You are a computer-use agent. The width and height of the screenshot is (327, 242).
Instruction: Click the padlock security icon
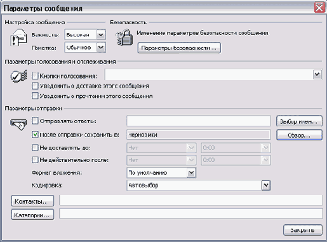pyautogui.click(x=124, y=37)
